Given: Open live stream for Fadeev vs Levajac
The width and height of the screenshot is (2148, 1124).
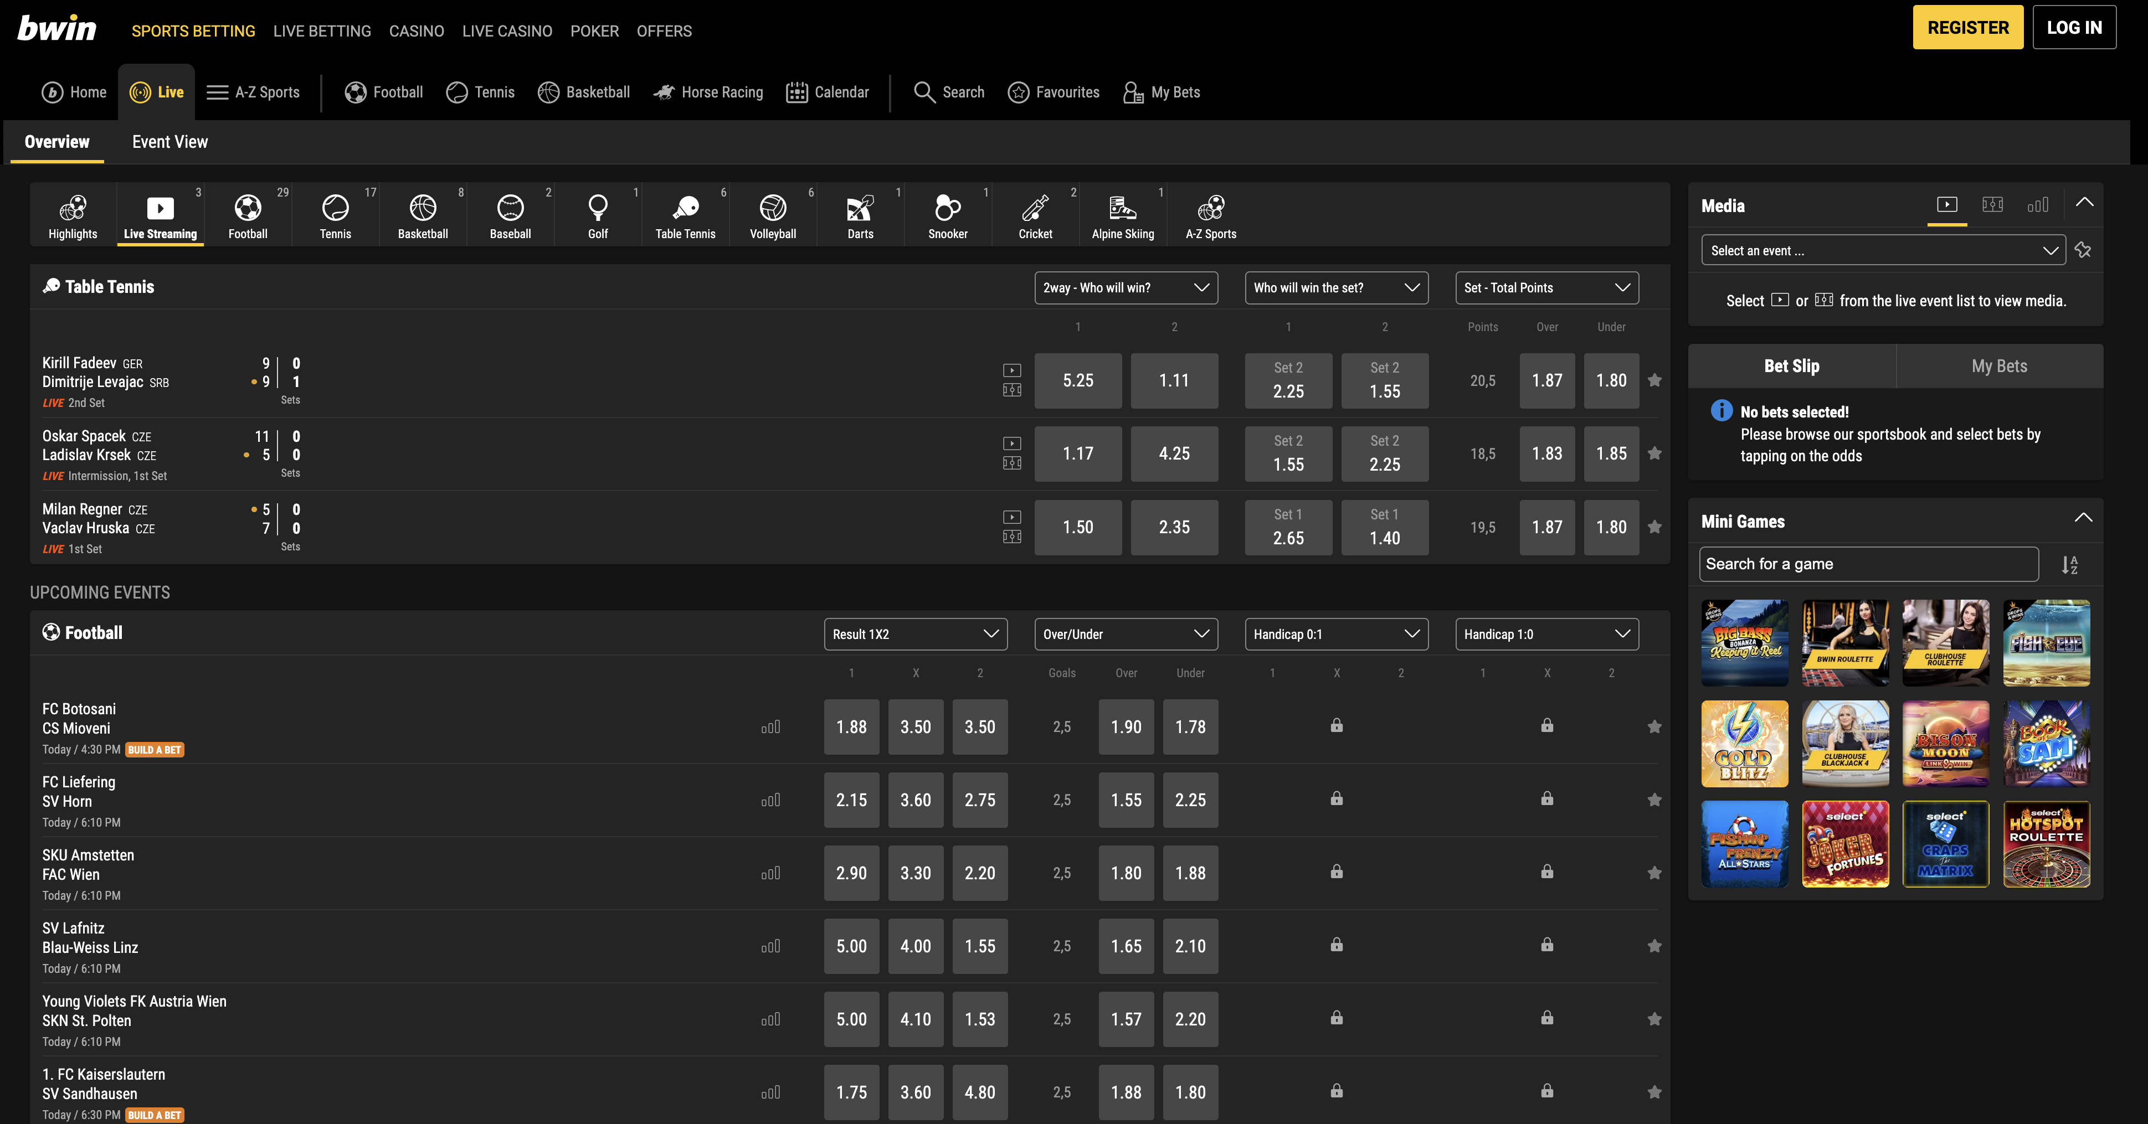Looking at the screenshot, I should click(x=1011, y=370).
